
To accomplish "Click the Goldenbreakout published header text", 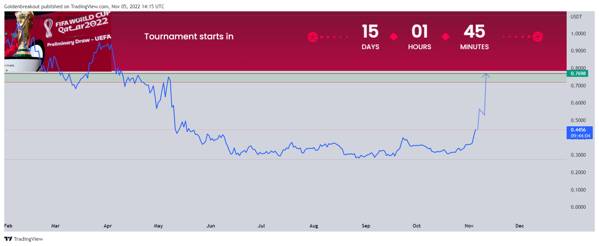I will point(84,7).
